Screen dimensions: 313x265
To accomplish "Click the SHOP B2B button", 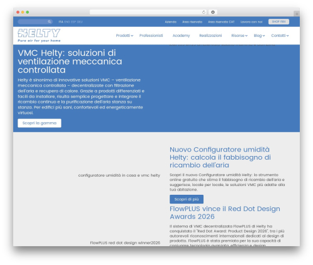I will pos(279,22).
